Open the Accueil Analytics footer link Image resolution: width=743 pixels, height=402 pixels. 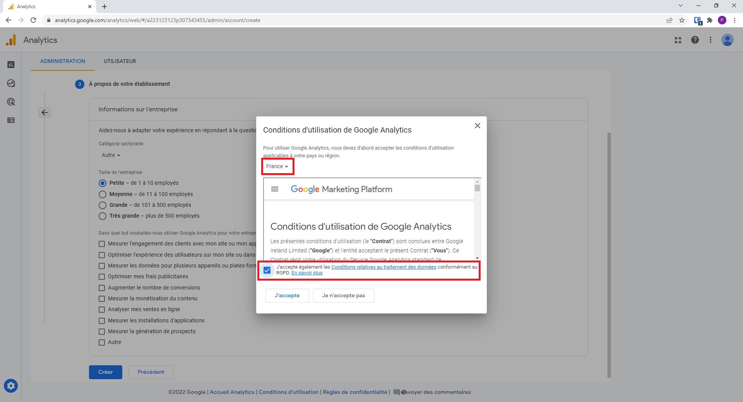click(232, 392)
